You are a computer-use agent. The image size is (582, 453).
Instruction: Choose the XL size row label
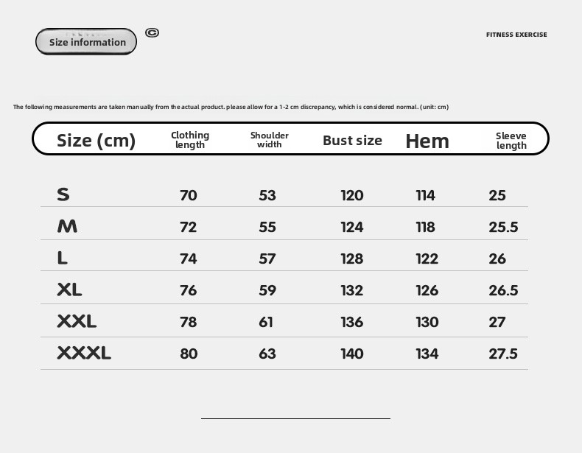69,289
